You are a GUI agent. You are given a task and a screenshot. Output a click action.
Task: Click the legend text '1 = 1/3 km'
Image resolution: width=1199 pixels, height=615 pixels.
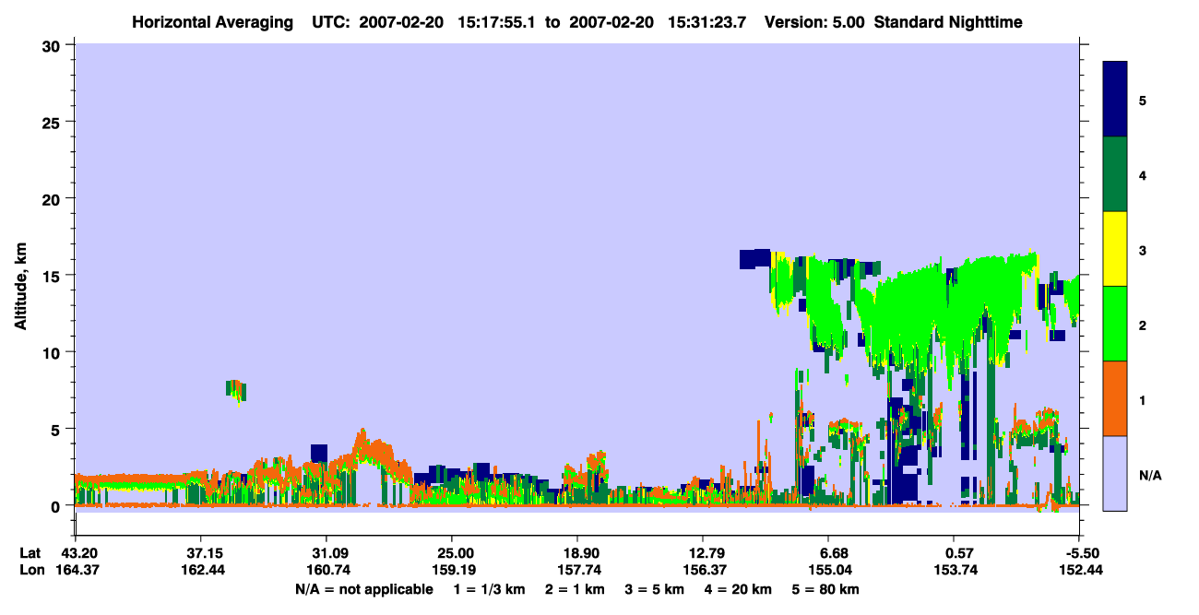pyautogui.click(x=490, y=589)
